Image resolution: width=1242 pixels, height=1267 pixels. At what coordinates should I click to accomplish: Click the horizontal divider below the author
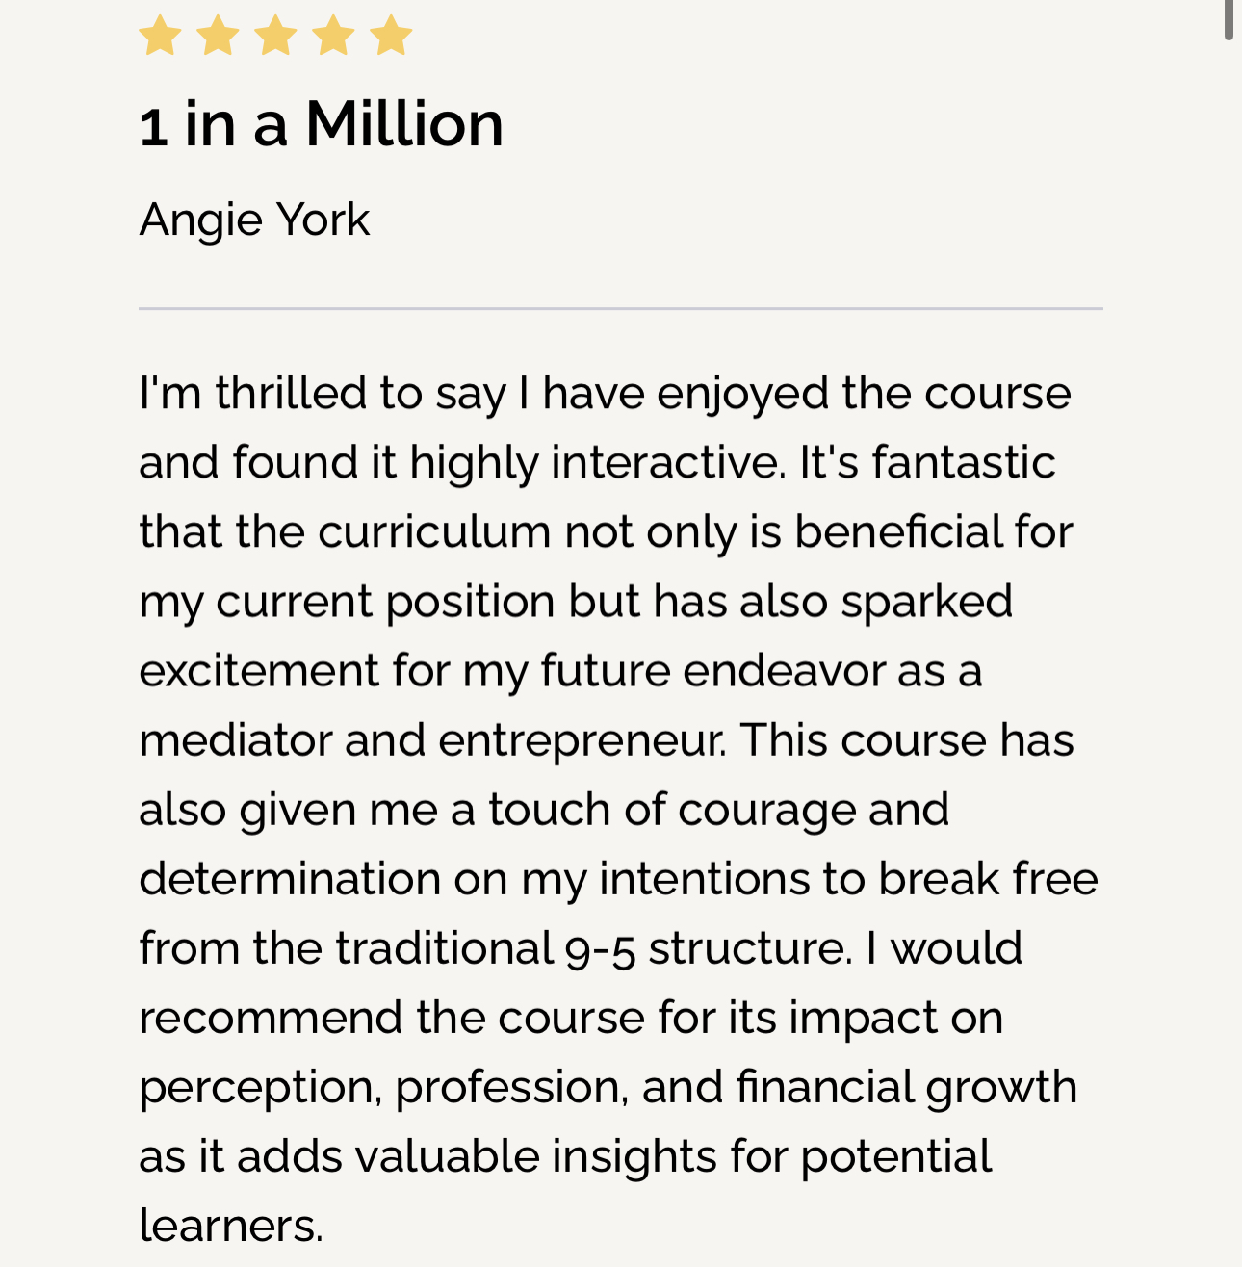click(x=620, y=309)
